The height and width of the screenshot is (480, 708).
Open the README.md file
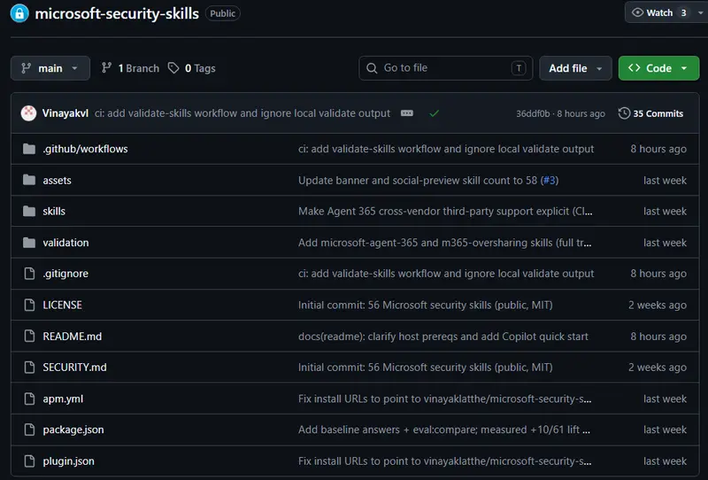pyautogui.click(x=73, y=337)
